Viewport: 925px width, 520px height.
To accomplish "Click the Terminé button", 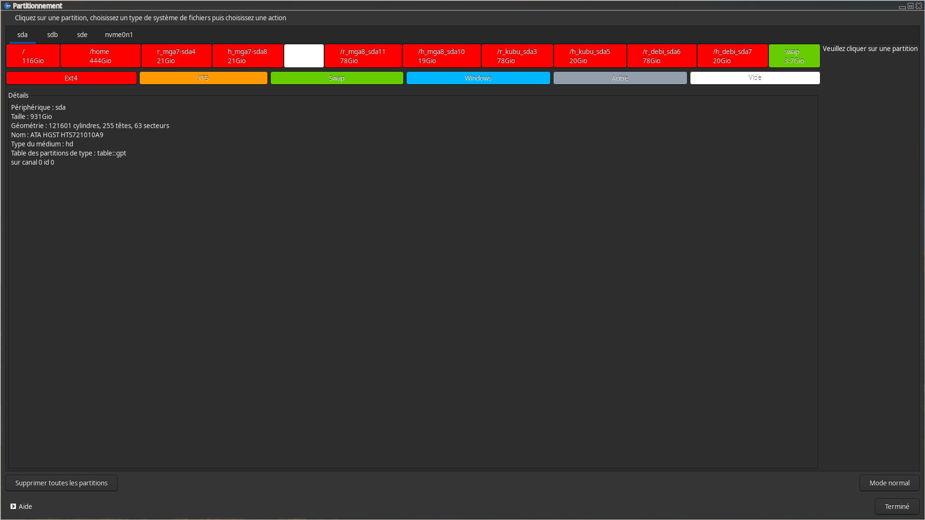I will point(897,507).
